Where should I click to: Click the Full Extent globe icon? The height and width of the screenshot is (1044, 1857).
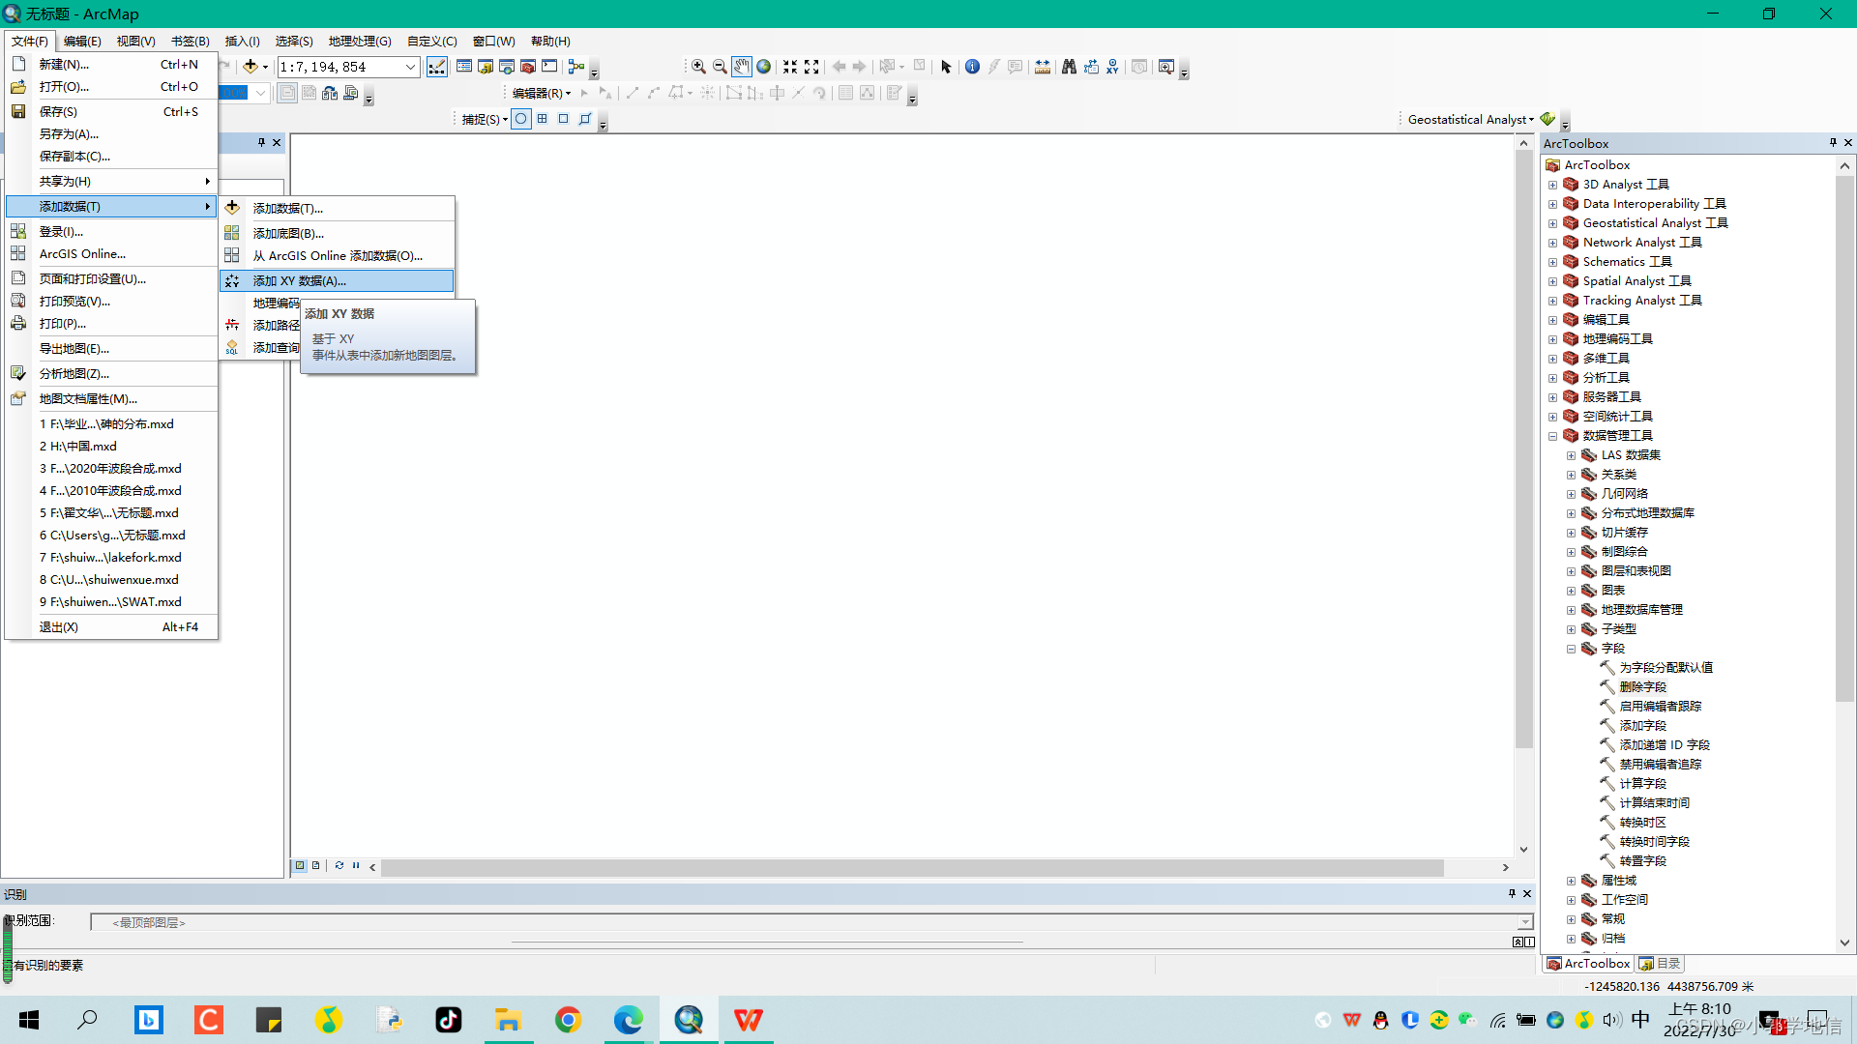click(763, 67)
